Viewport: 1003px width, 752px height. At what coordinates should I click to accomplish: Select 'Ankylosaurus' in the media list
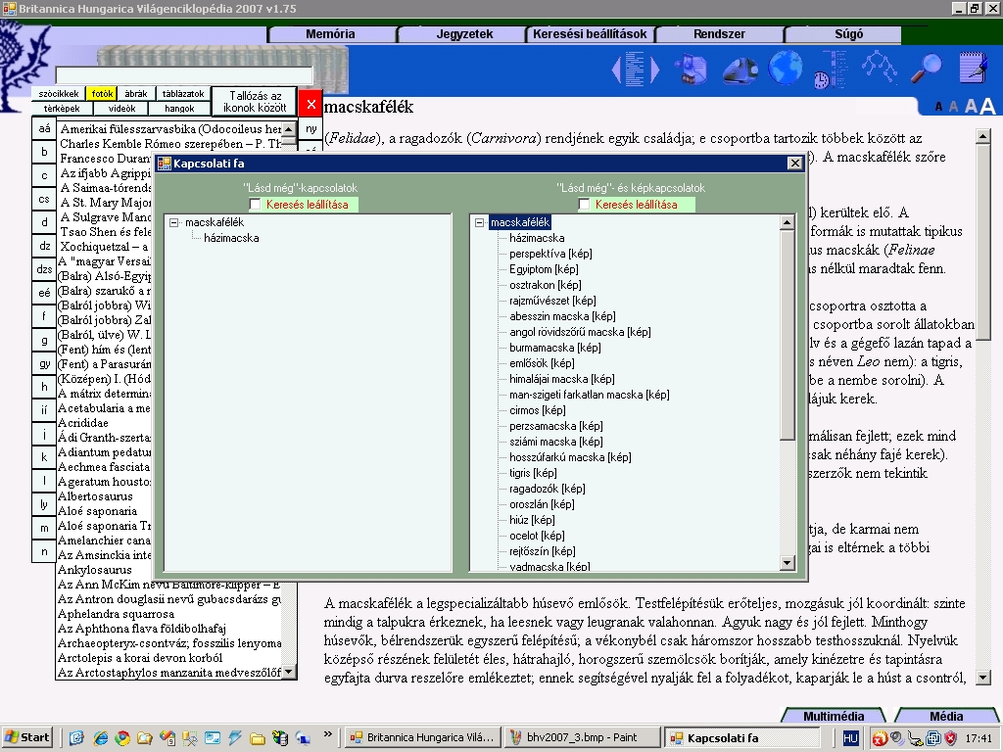pyautogui.click(x=95, y=570)
